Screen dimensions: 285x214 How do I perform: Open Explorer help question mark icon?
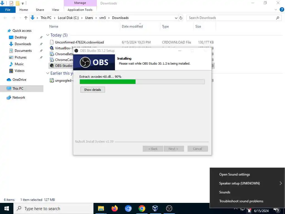point(282,10)
